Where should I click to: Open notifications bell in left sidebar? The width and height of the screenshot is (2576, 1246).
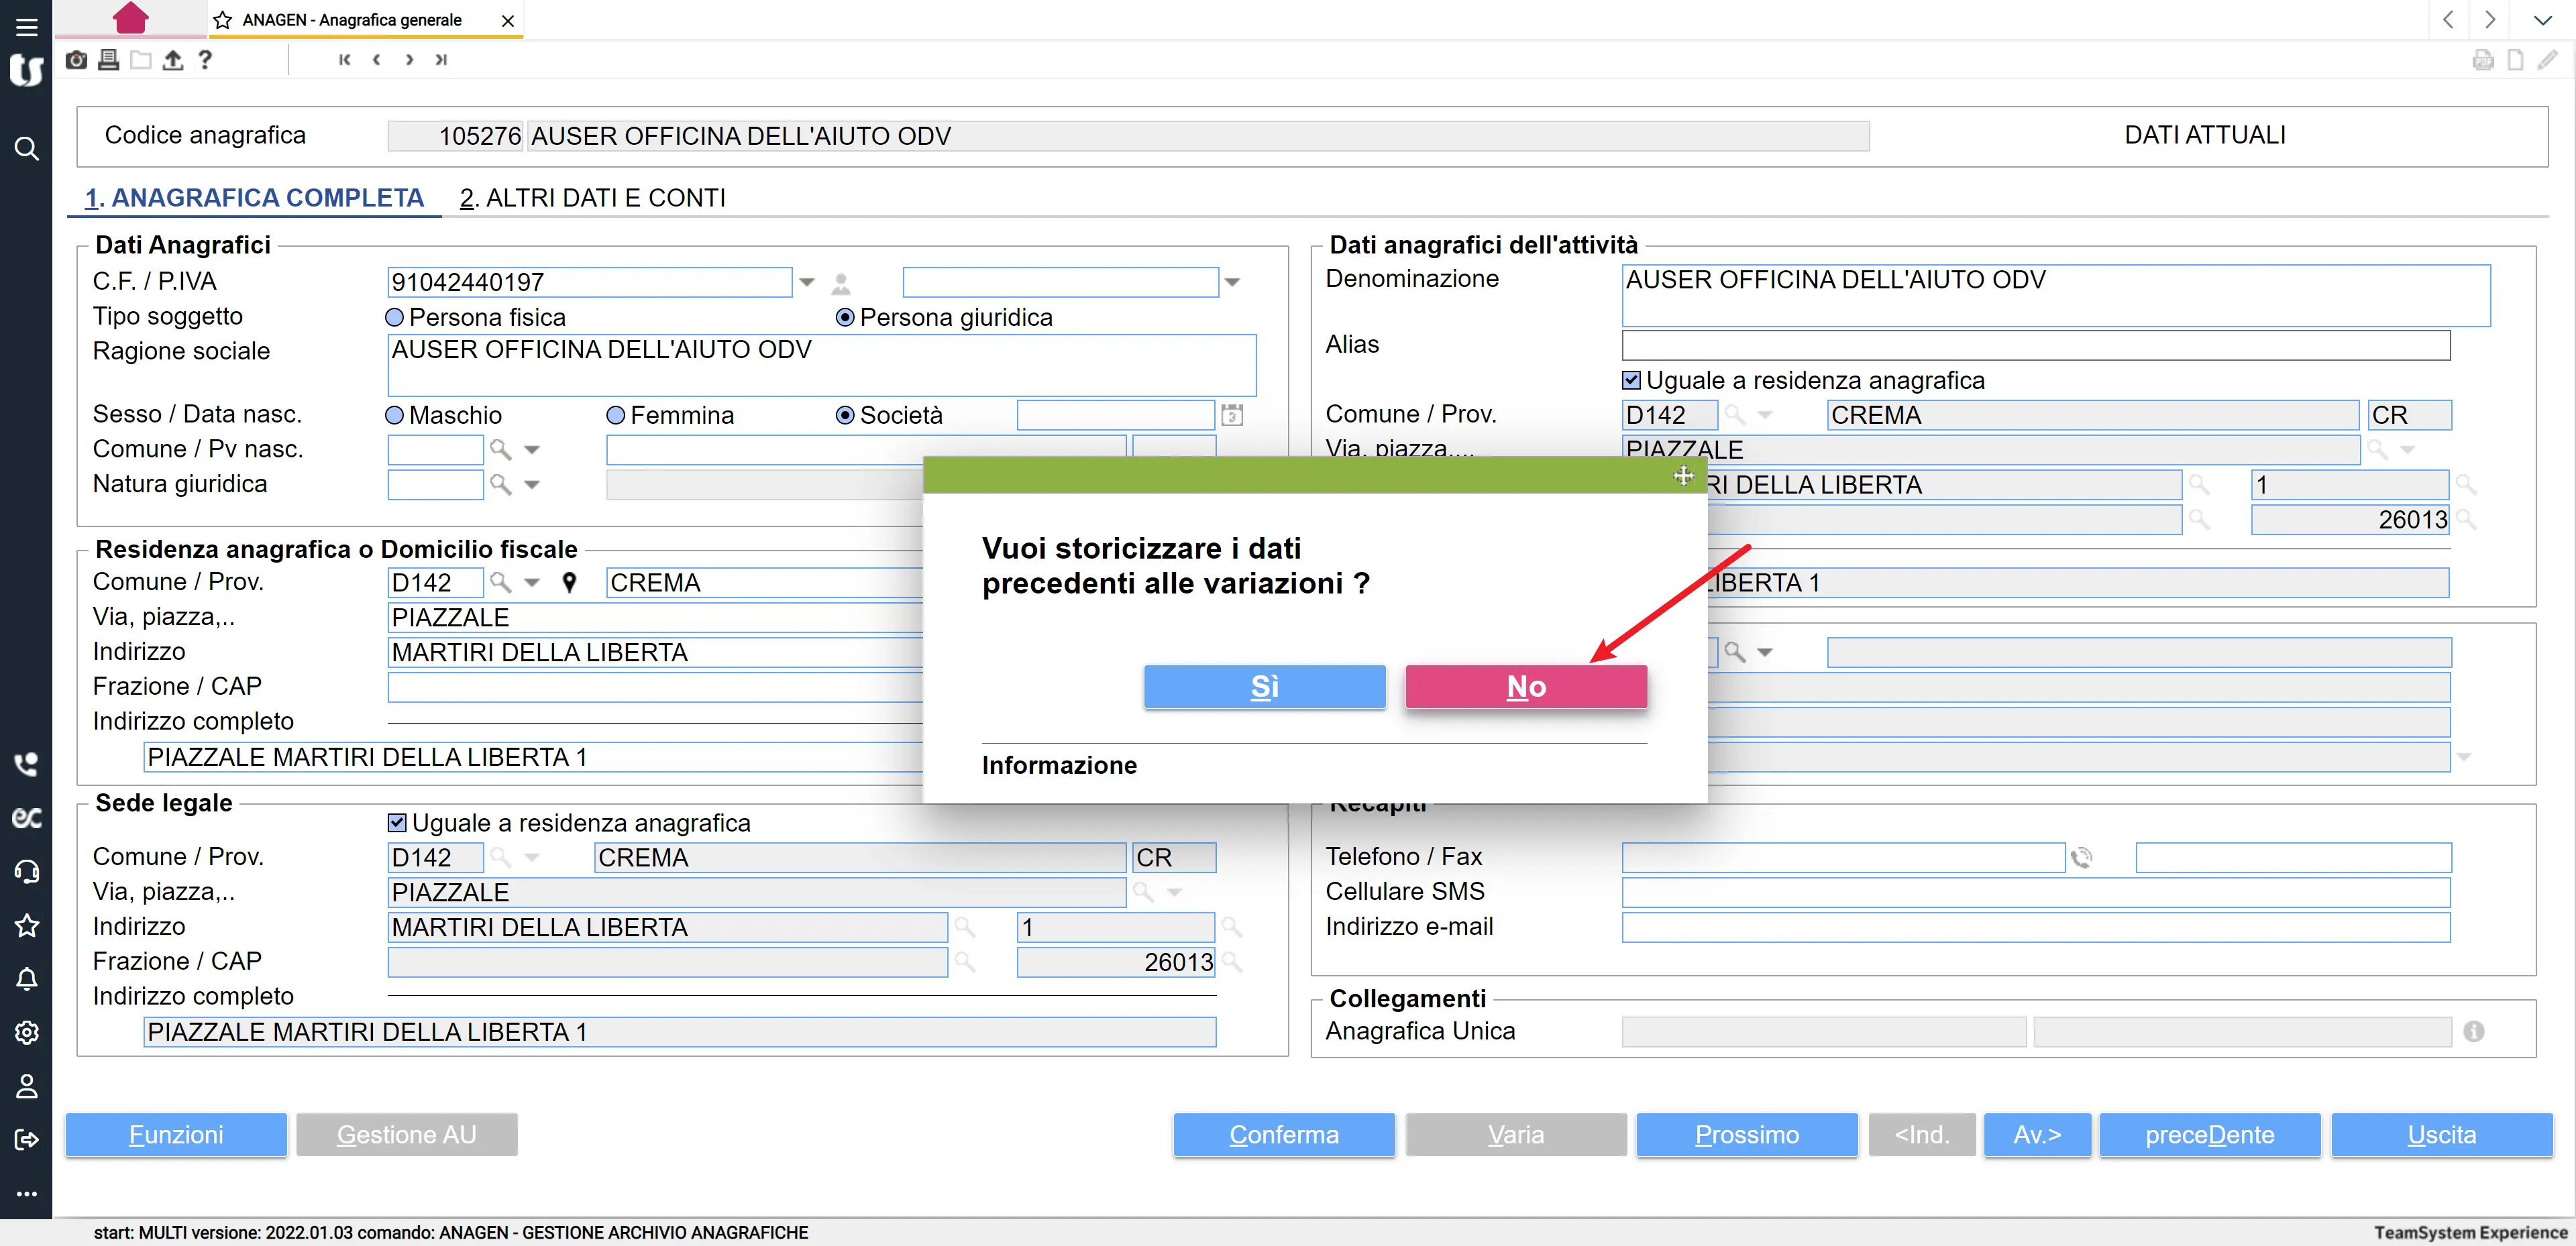pos(26,979)
